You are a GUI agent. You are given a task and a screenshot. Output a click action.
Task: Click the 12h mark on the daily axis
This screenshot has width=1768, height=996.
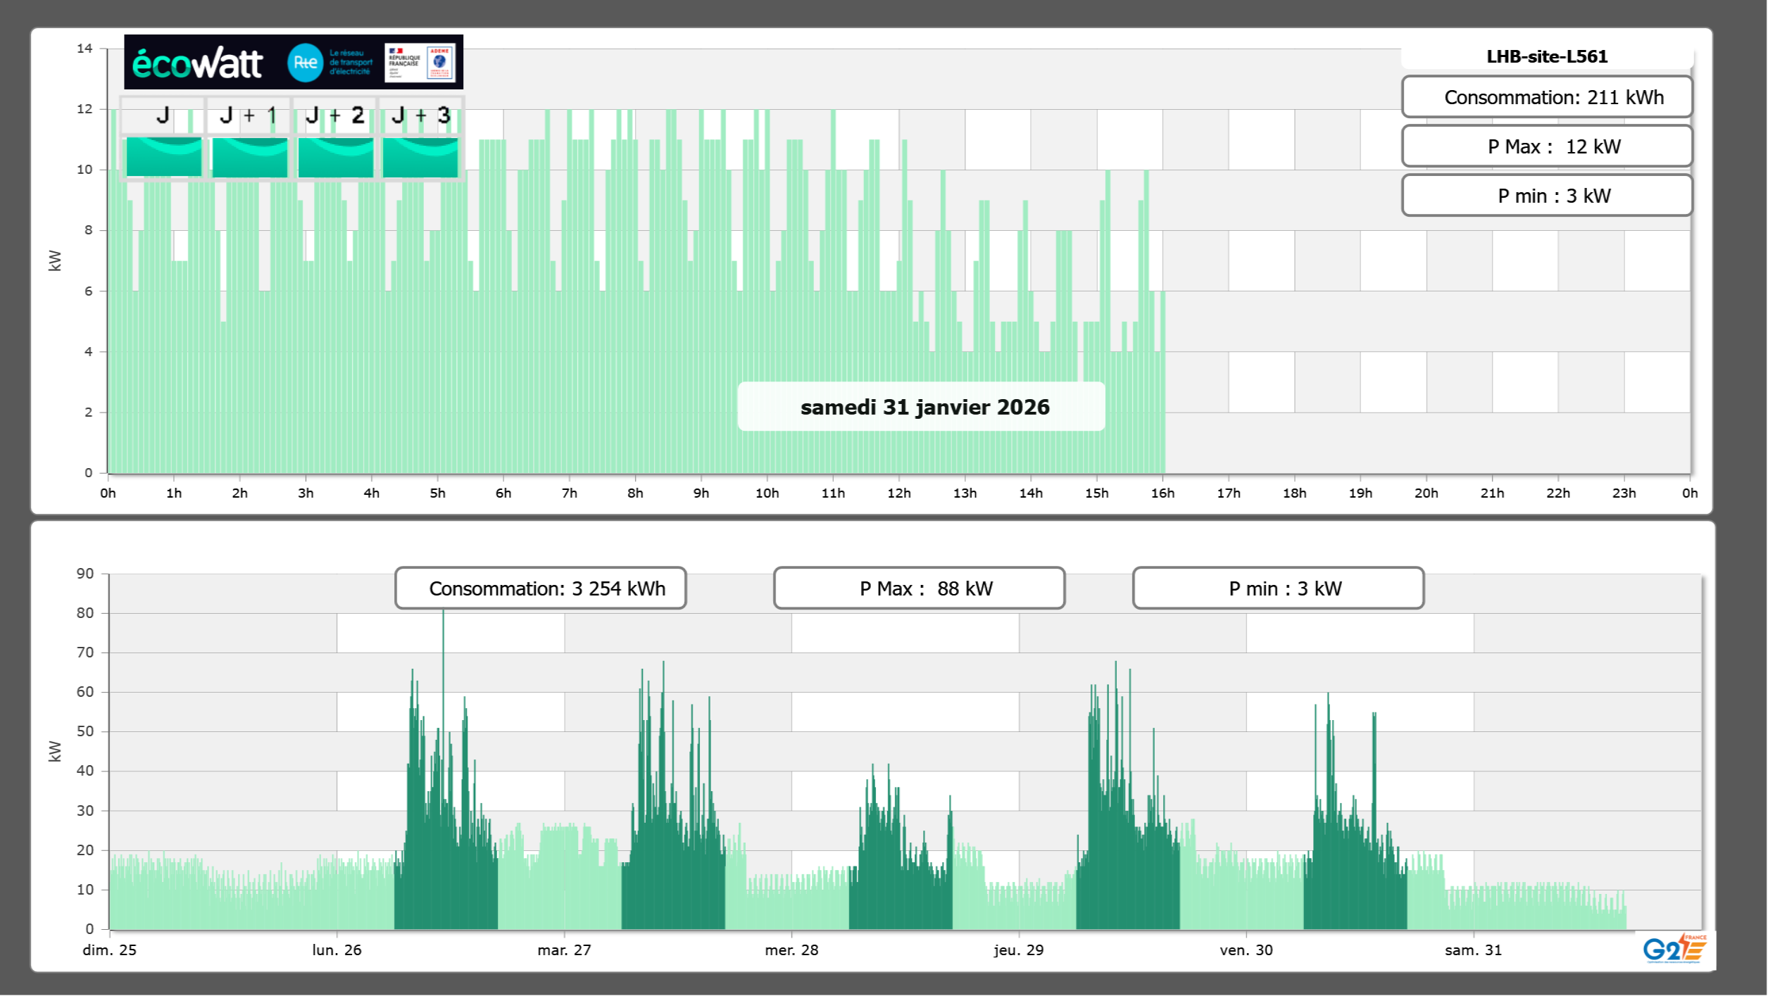pyautogui.click(x=898, y=493)
